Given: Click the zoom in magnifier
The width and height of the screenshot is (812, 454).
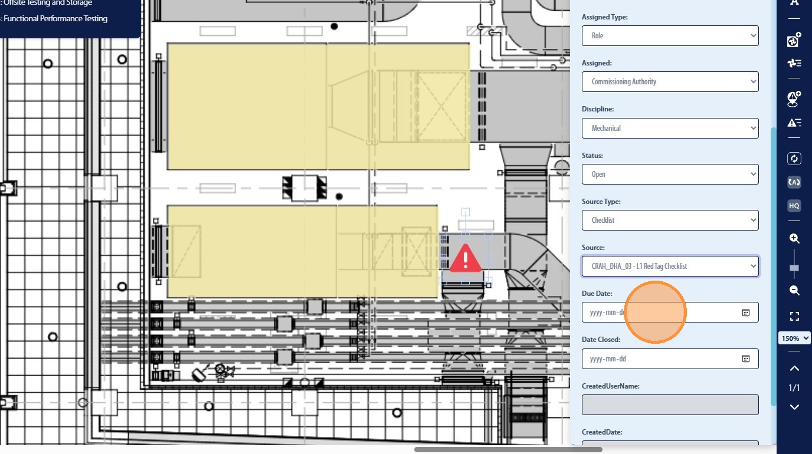Looking at the screenshot, I should [x=794, y=239].
